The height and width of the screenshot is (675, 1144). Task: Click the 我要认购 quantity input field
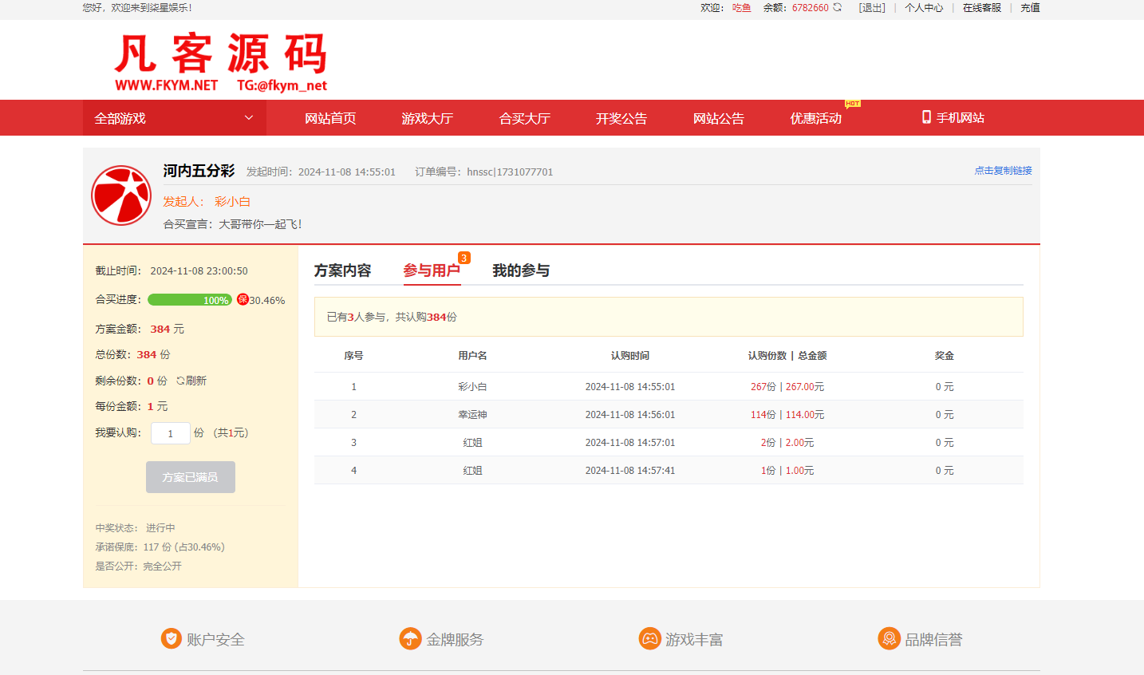(x=170, y=432)
